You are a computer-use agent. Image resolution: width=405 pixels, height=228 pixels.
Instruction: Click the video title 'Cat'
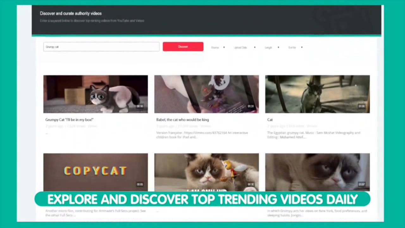tap(270, 120)
